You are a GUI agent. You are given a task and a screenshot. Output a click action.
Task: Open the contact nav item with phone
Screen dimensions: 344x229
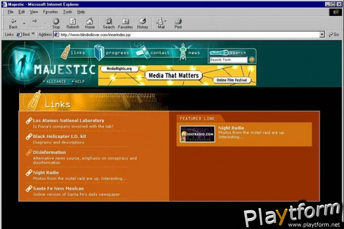[152, 52]
